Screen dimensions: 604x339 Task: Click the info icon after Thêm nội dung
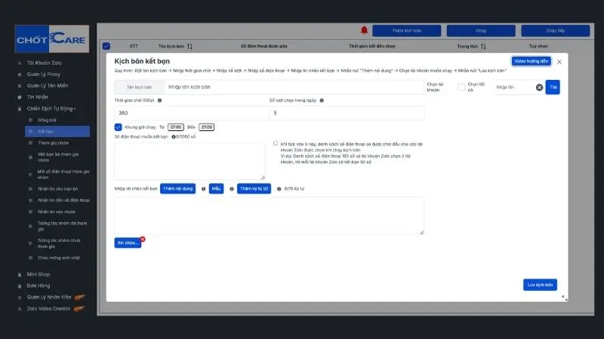click(203, 189)
